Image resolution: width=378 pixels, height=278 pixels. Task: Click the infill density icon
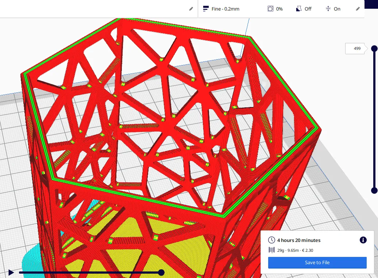pyautogui.click(x=270, y=9)
